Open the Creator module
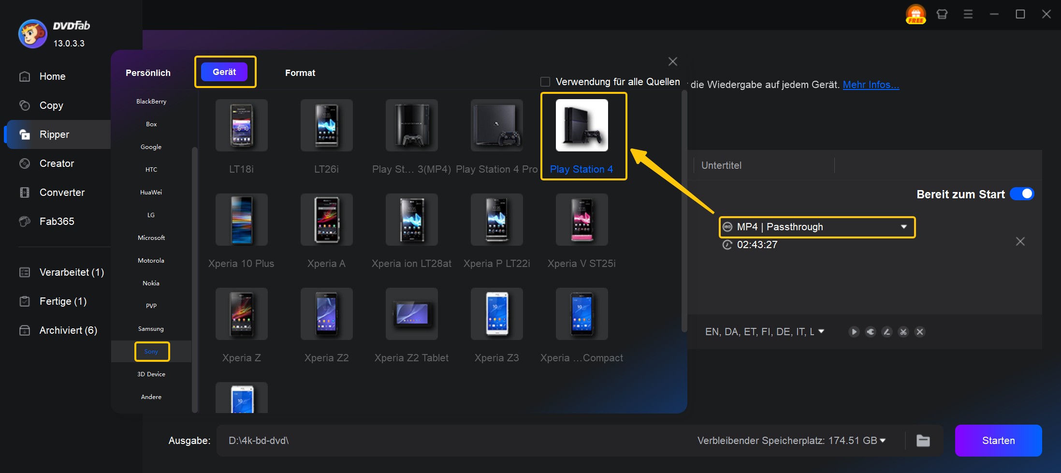The image size is (1061, 473). [x=57, y=163]
